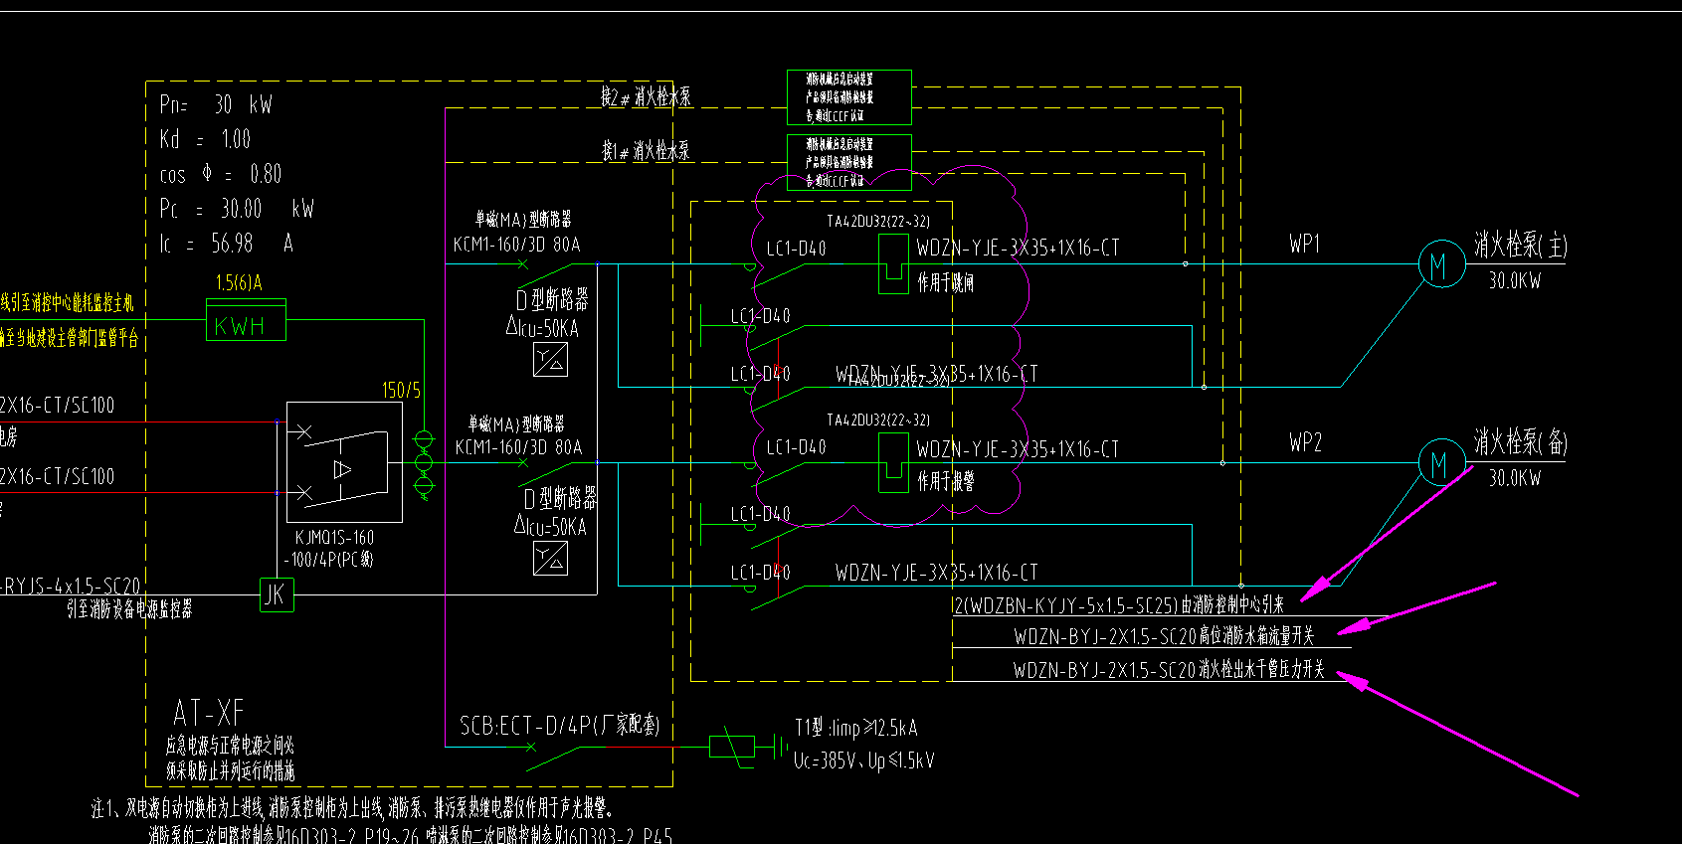1682x844 pixels.
Task: Select the "须采取防止并列运行的措施" note line
Action: click(230, 771)
